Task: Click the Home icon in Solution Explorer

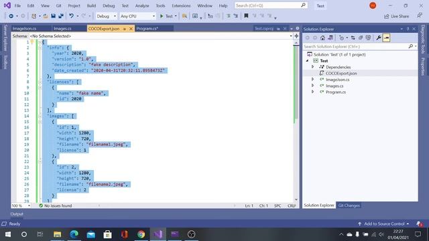Action: (323, 38)
